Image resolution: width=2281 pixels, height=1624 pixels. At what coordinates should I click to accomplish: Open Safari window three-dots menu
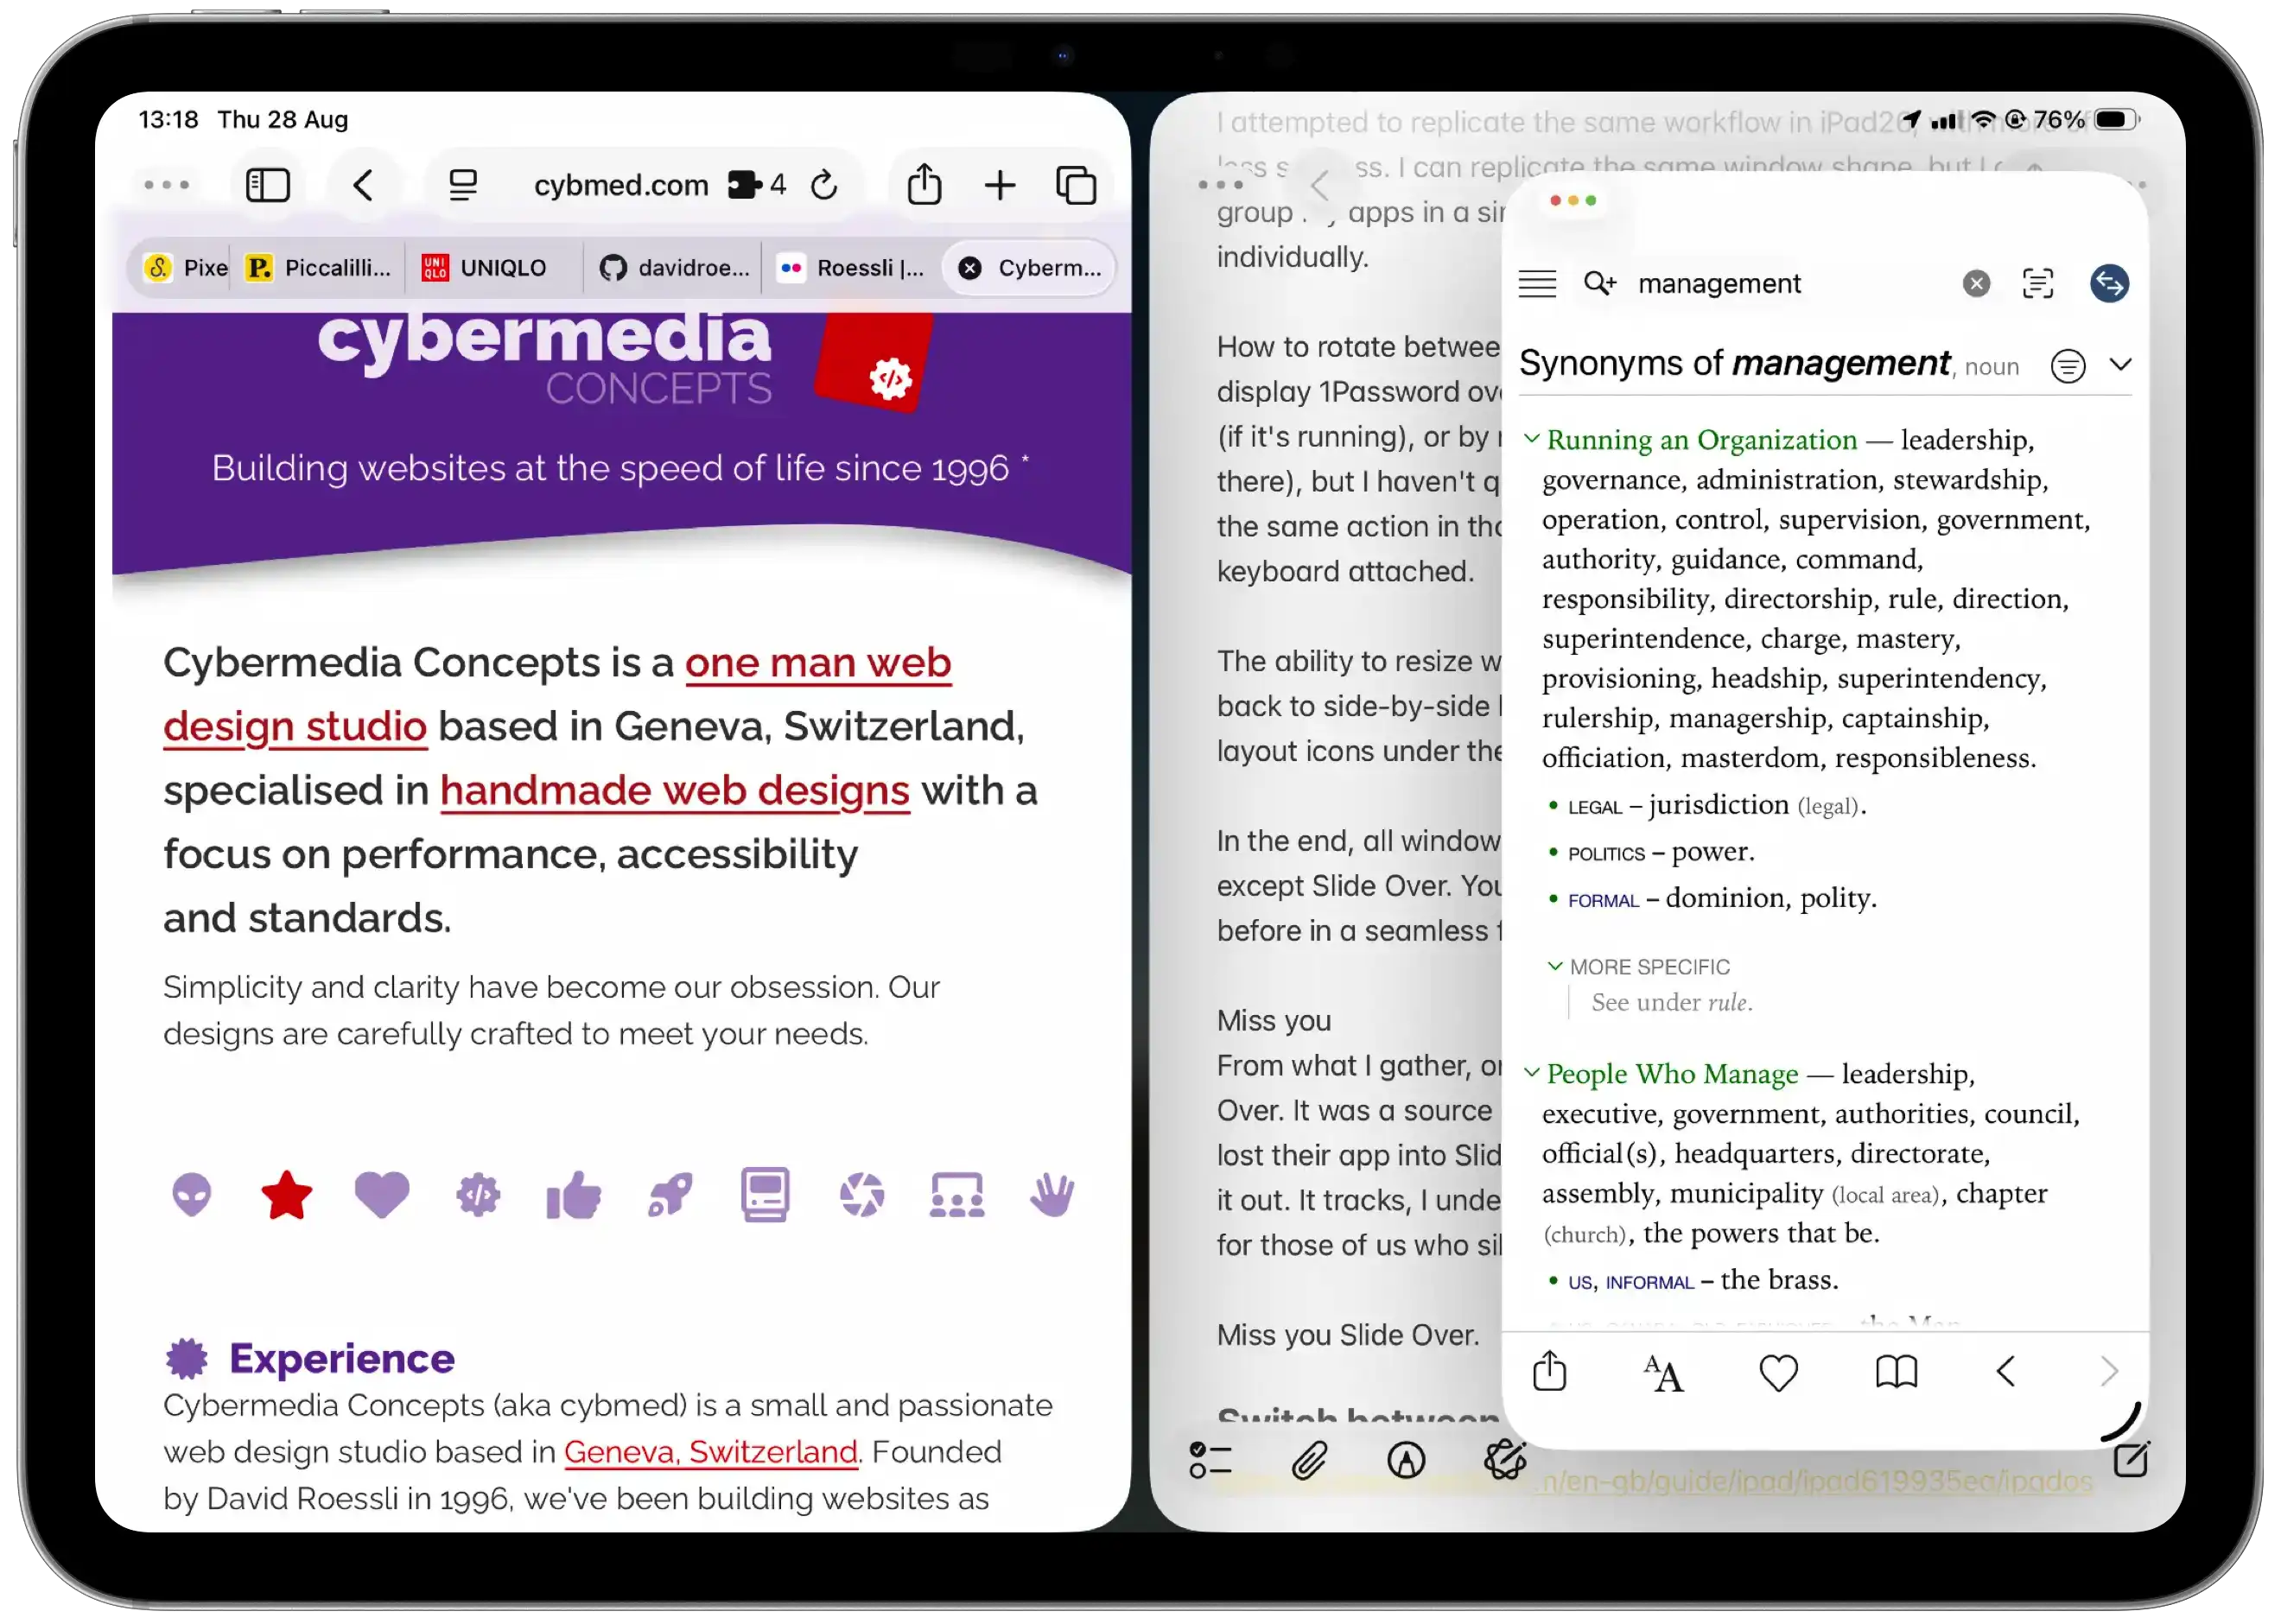point(167,185)
